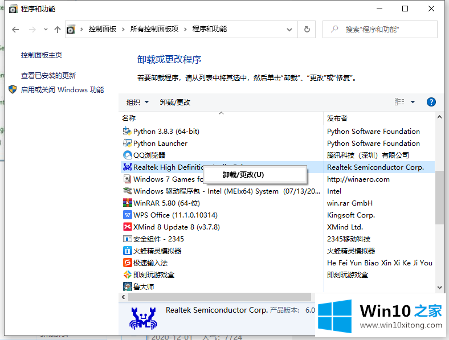Expand chevron after 所有控制面板项 breadcrumb
Image resolution: width=449 pixels, height=340 pixels.
coord(185,29)
